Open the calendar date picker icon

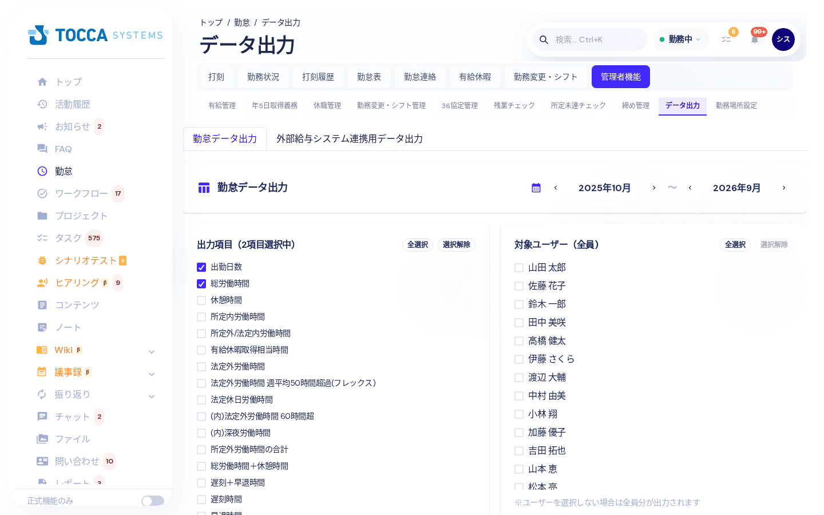click(536, 188)
